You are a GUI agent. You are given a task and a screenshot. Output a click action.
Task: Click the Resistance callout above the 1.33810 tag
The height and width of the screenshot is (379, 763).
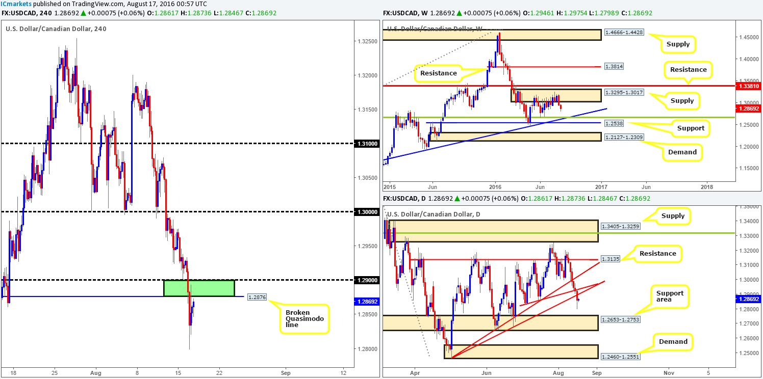click(x=689, y=69)
